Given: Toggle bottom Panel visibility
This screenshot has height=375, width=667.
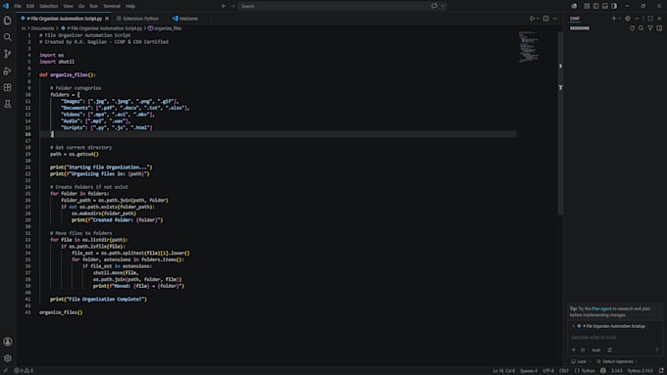Looking at the screenshot, I should 605,6.
